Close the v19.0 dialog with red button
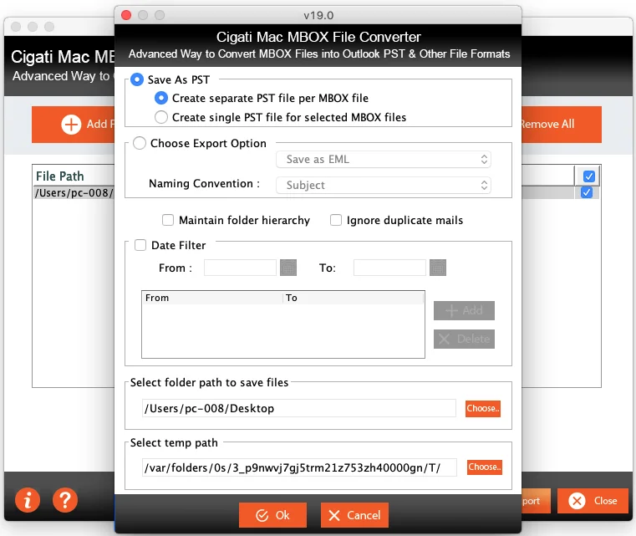Screen dimensions: 636x536 click(x=126, y=15)
